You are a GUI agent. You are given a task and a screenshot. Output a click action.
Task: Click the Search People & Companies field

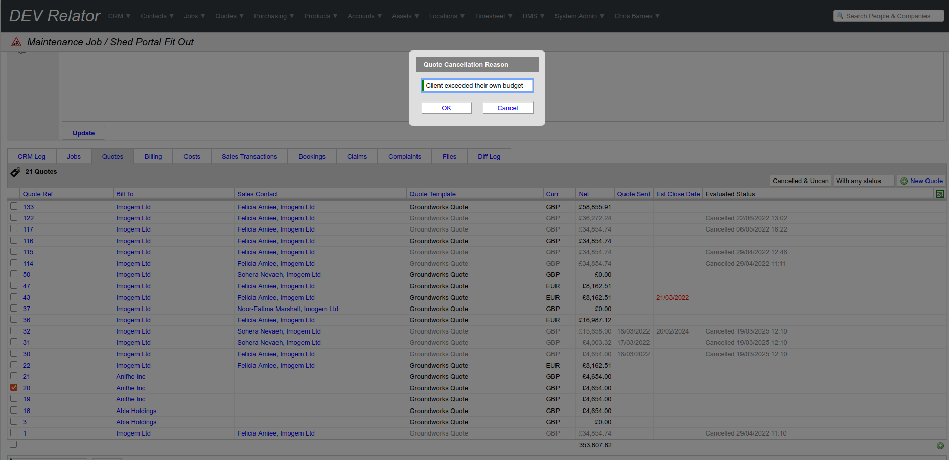pyautogui.click(x=889, y=16)
